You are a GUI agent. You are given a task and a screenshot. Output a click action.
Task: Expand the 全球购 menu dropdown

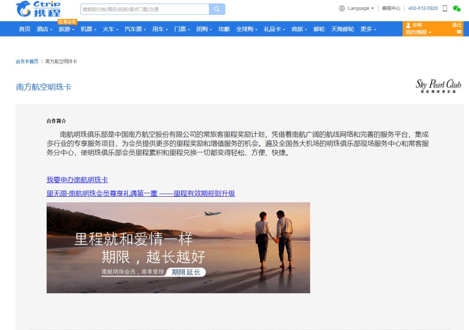point(247,29)
